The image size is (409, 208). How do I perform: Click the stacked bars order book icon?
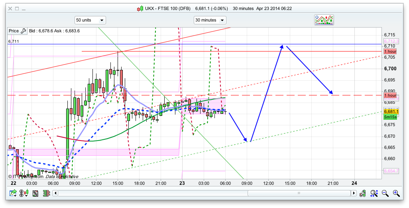tap(46, 193)
